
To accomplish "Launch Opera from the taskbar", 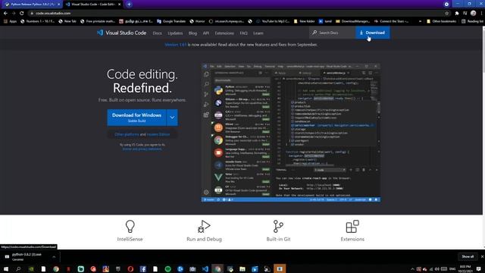I will coord(130,268).
